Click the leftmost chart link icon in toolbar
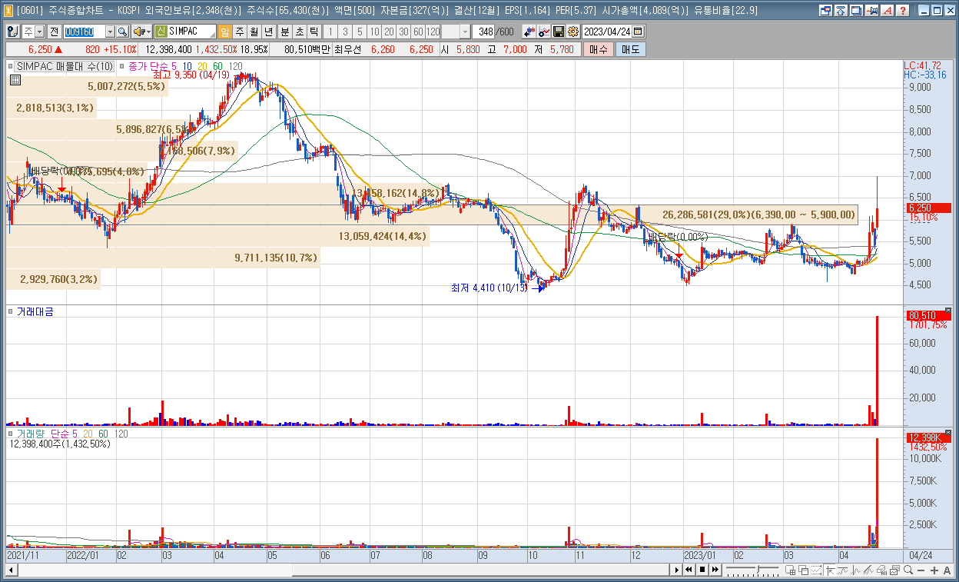The image size is (959, 582). coord(13,32)
